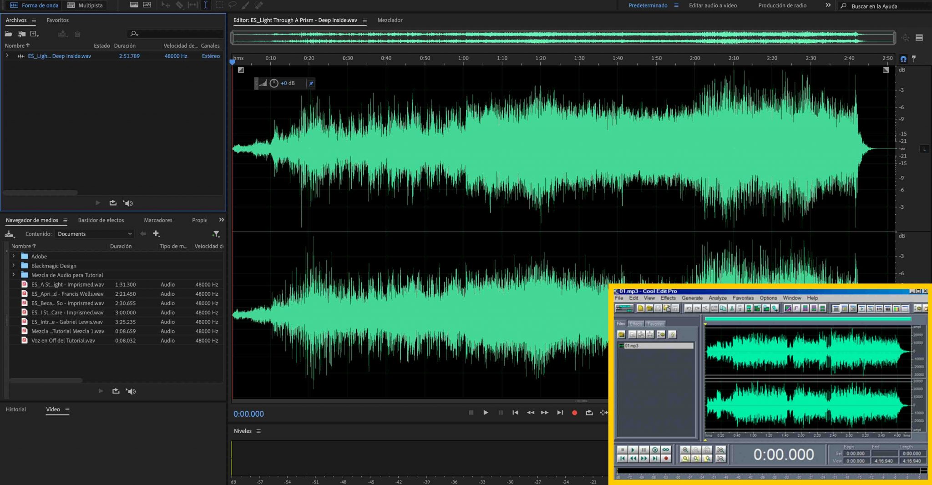
Task: Open the Contenido Documents dropdown
Action: [95, 234]
